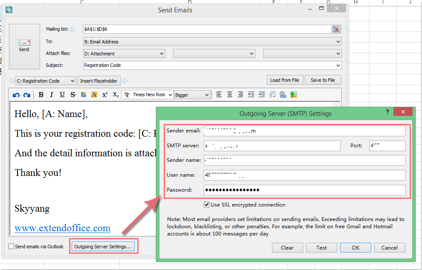Click the Insert Placeholder button
This screenshot has height=270, width=422.
99,80
